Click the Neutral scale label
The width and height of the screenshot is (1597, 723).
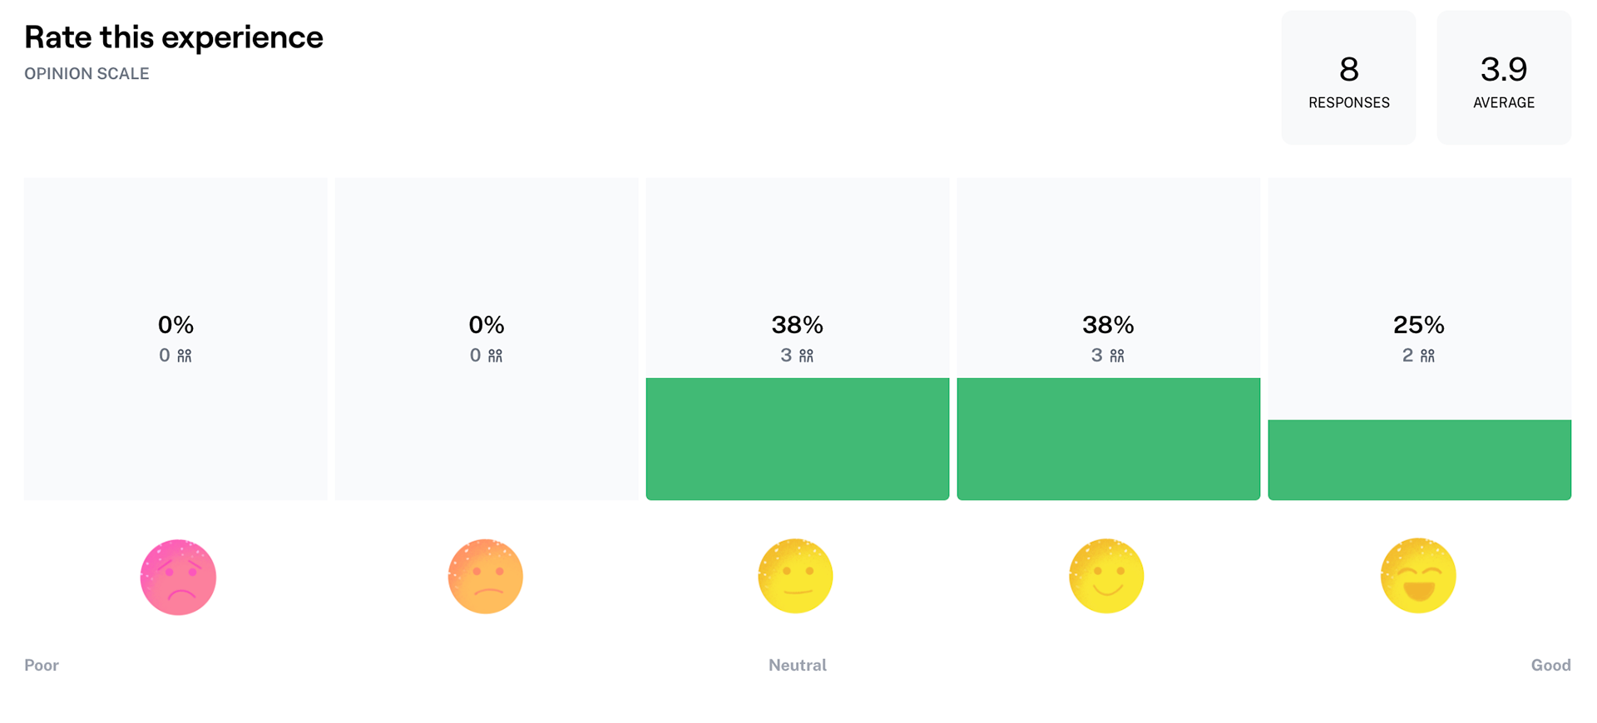[798, 665]
